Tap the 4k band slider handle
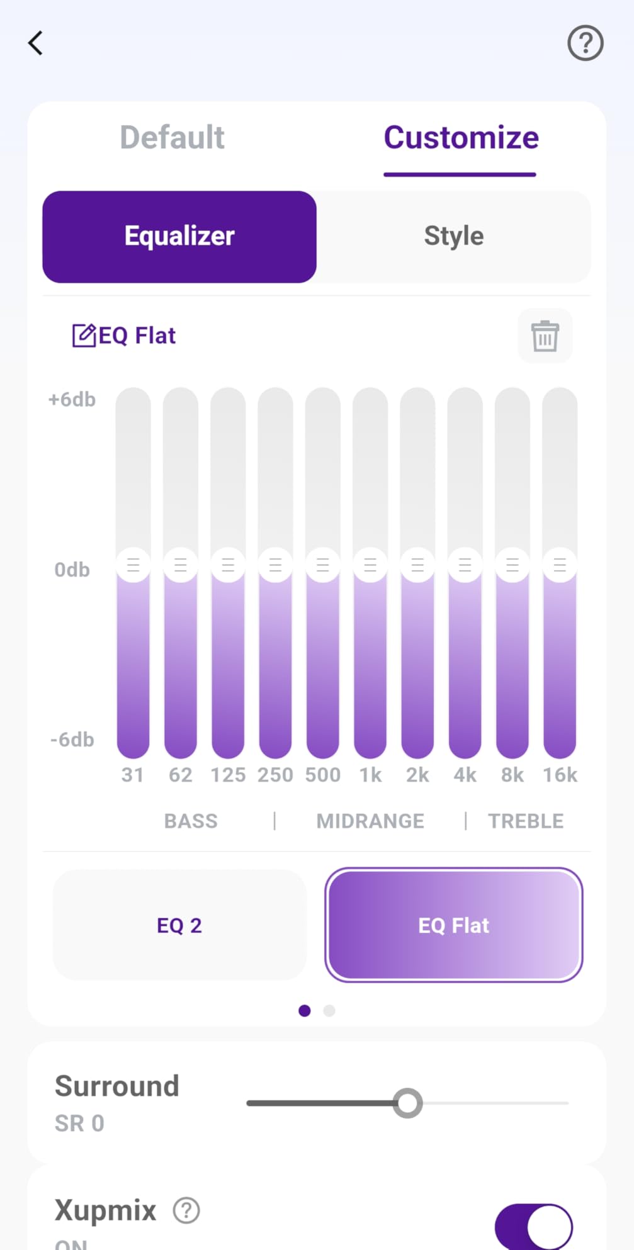 point(465,565)
